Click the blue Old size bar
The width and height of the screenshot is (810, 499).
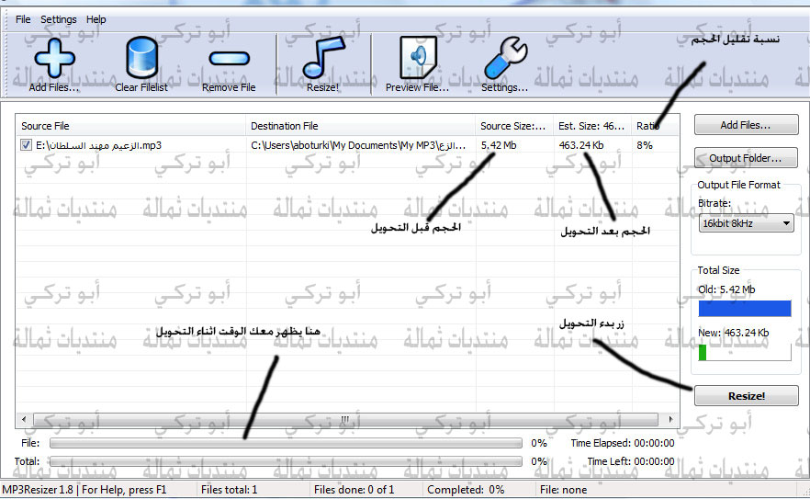(745, 309)
